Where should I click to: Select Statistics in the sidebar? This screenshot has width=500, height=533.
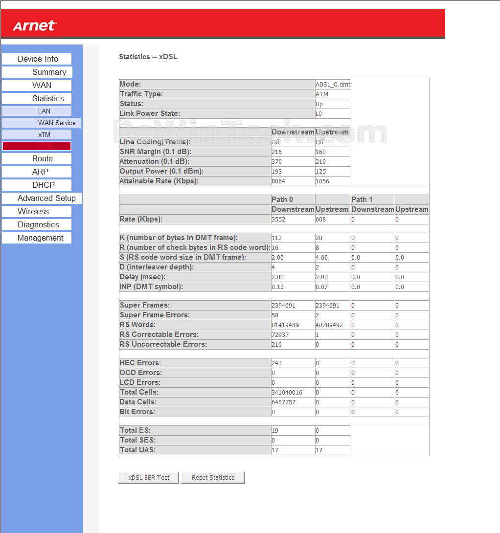click(x=37, y=99)
